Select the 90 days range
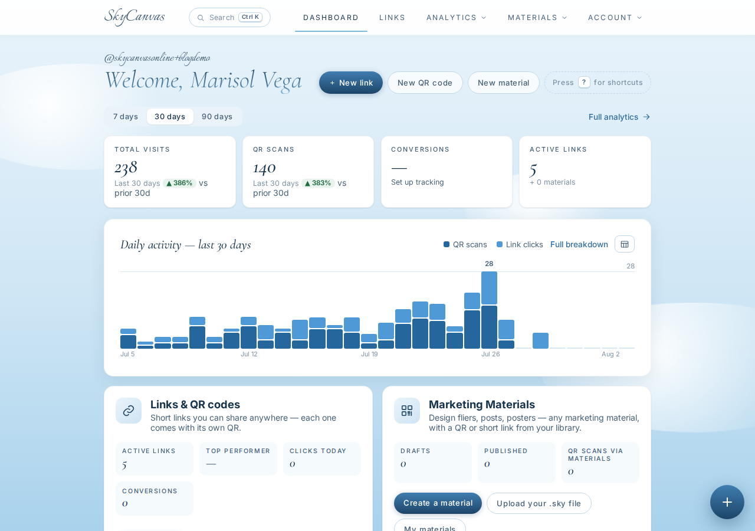This screenshot has width=755, height=531. pyautogui.click(x=217, y=116)
